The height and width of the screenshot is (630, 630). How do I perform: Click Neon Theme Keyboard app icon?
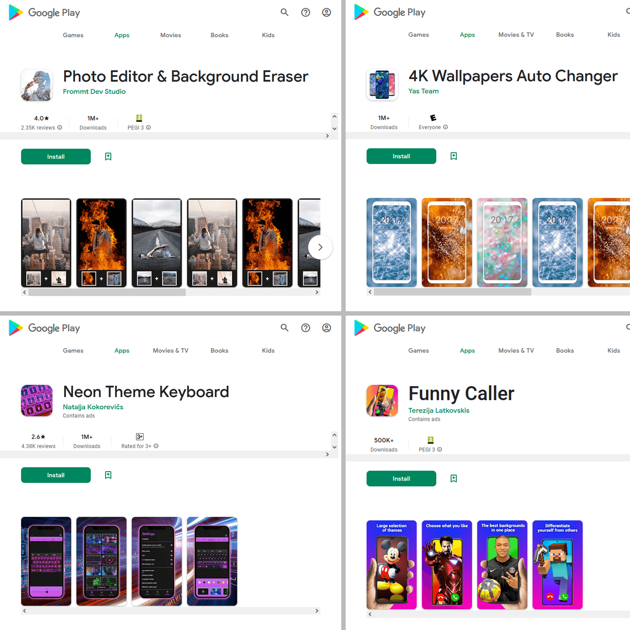pyautogui.click(x=37, y=400)
